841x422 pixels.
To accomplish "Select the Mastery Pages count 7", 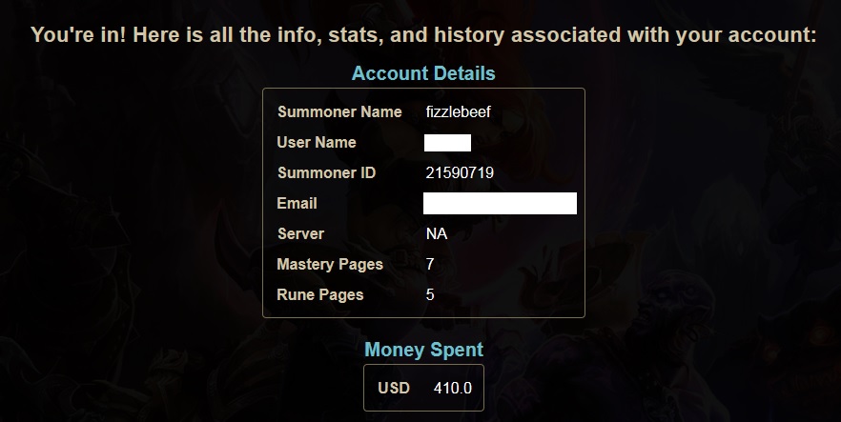I will 430,265.
